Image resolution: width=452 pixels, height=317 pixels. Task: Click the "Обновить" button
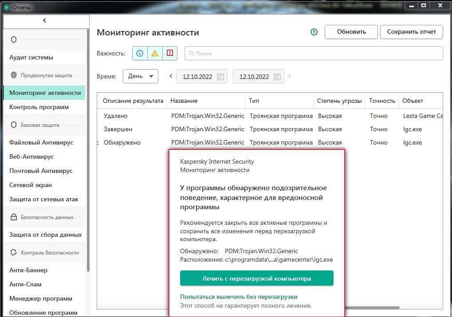point(351,32)
